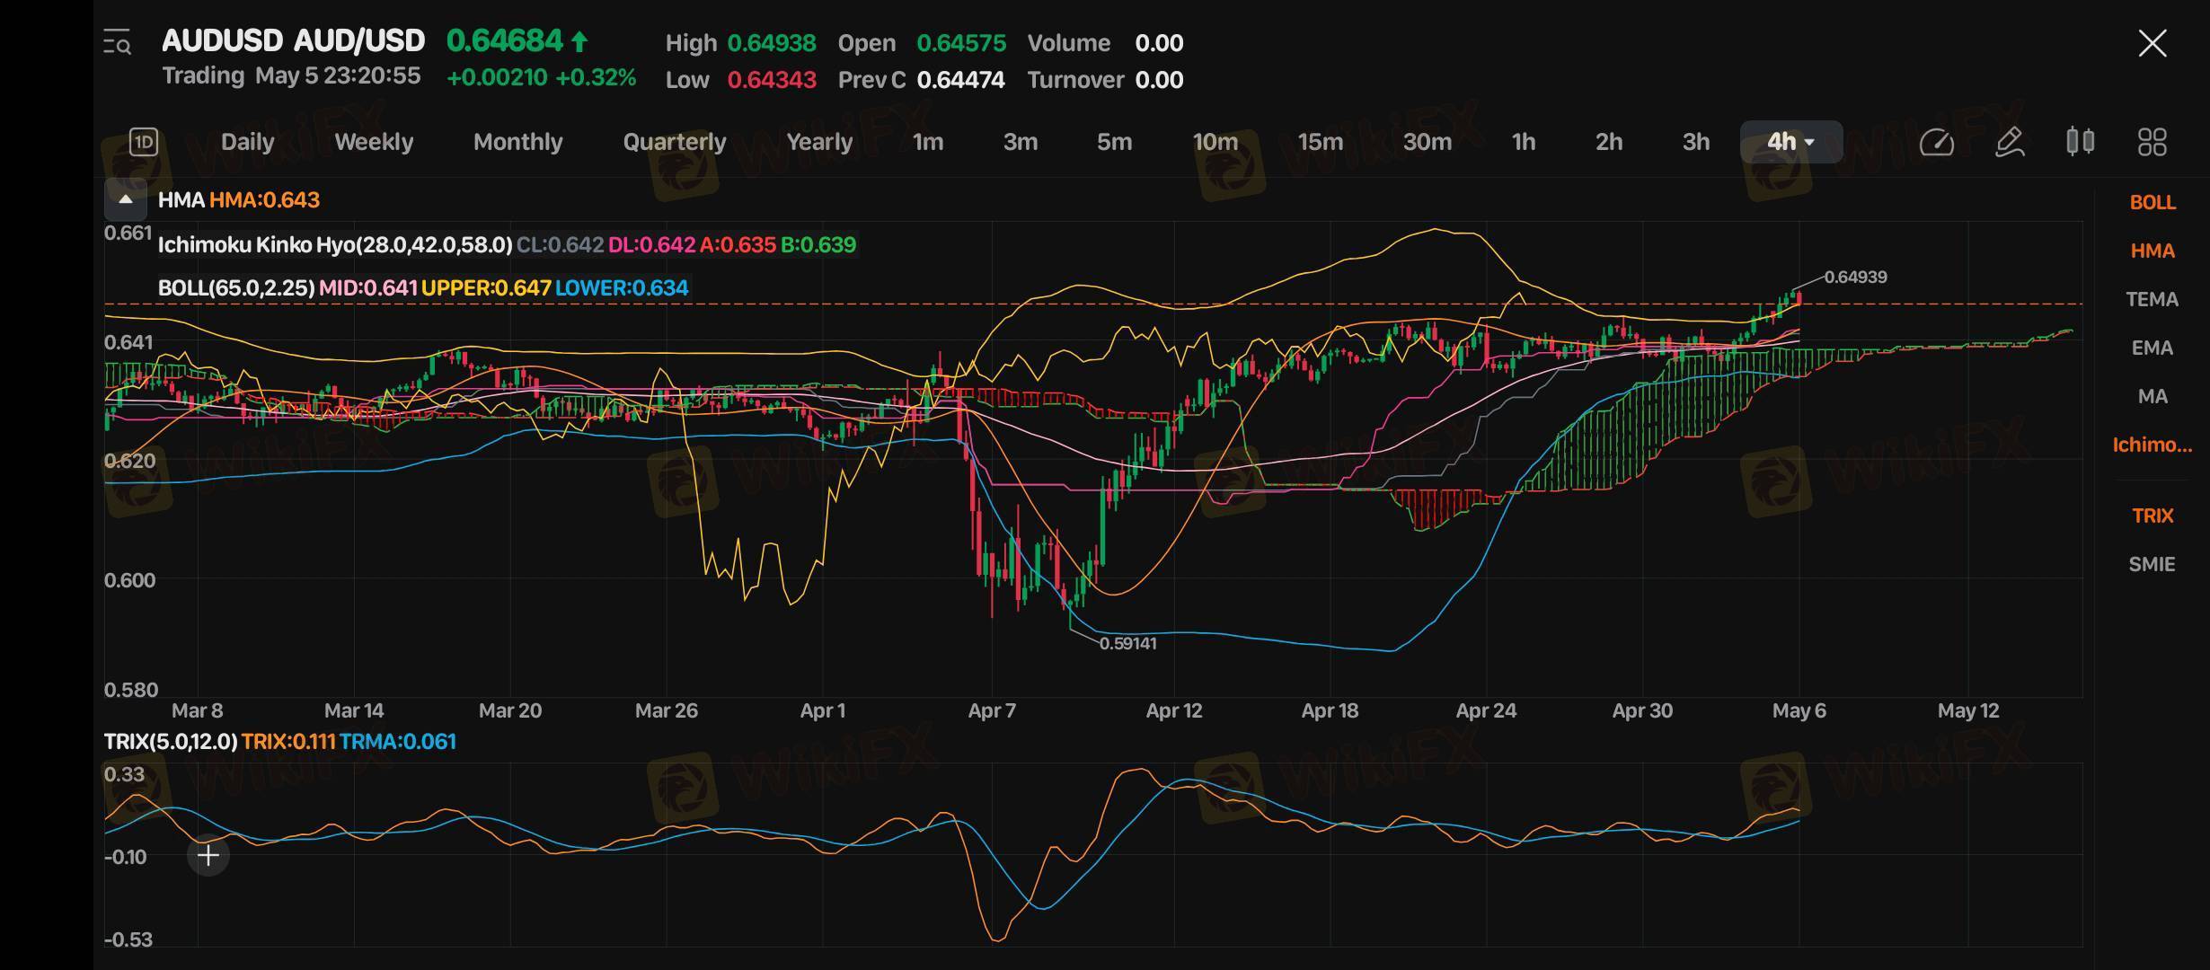The height and width of the screenshot is (970, 2210).
Task: Toggle the TEMA indicator overlay
Action: pos(2152,299)
